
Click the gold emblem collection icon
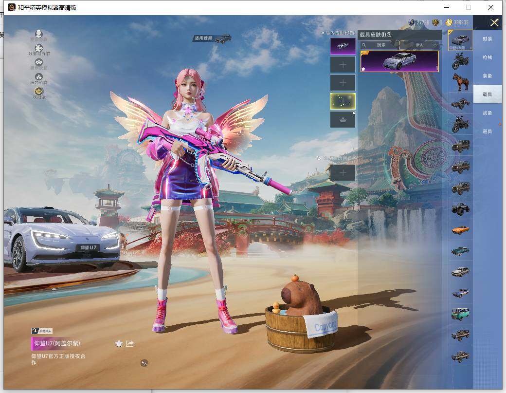[39, 92]
